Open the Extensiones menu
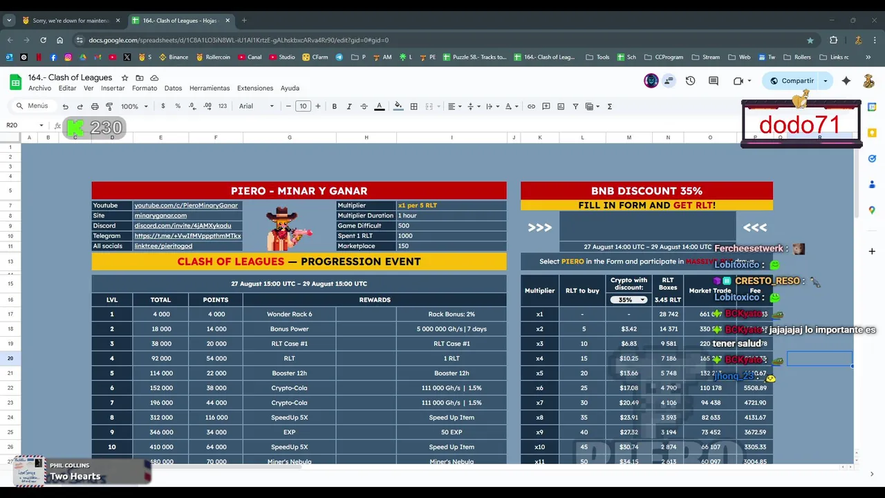Screen dimensions: 885x498 (x=255, y=89)
